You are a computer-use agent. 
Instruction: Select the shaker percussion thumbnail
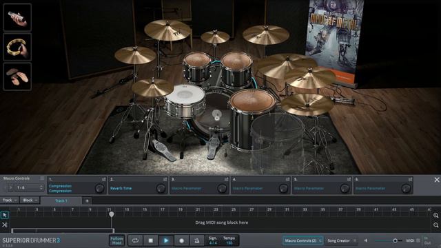17,17
